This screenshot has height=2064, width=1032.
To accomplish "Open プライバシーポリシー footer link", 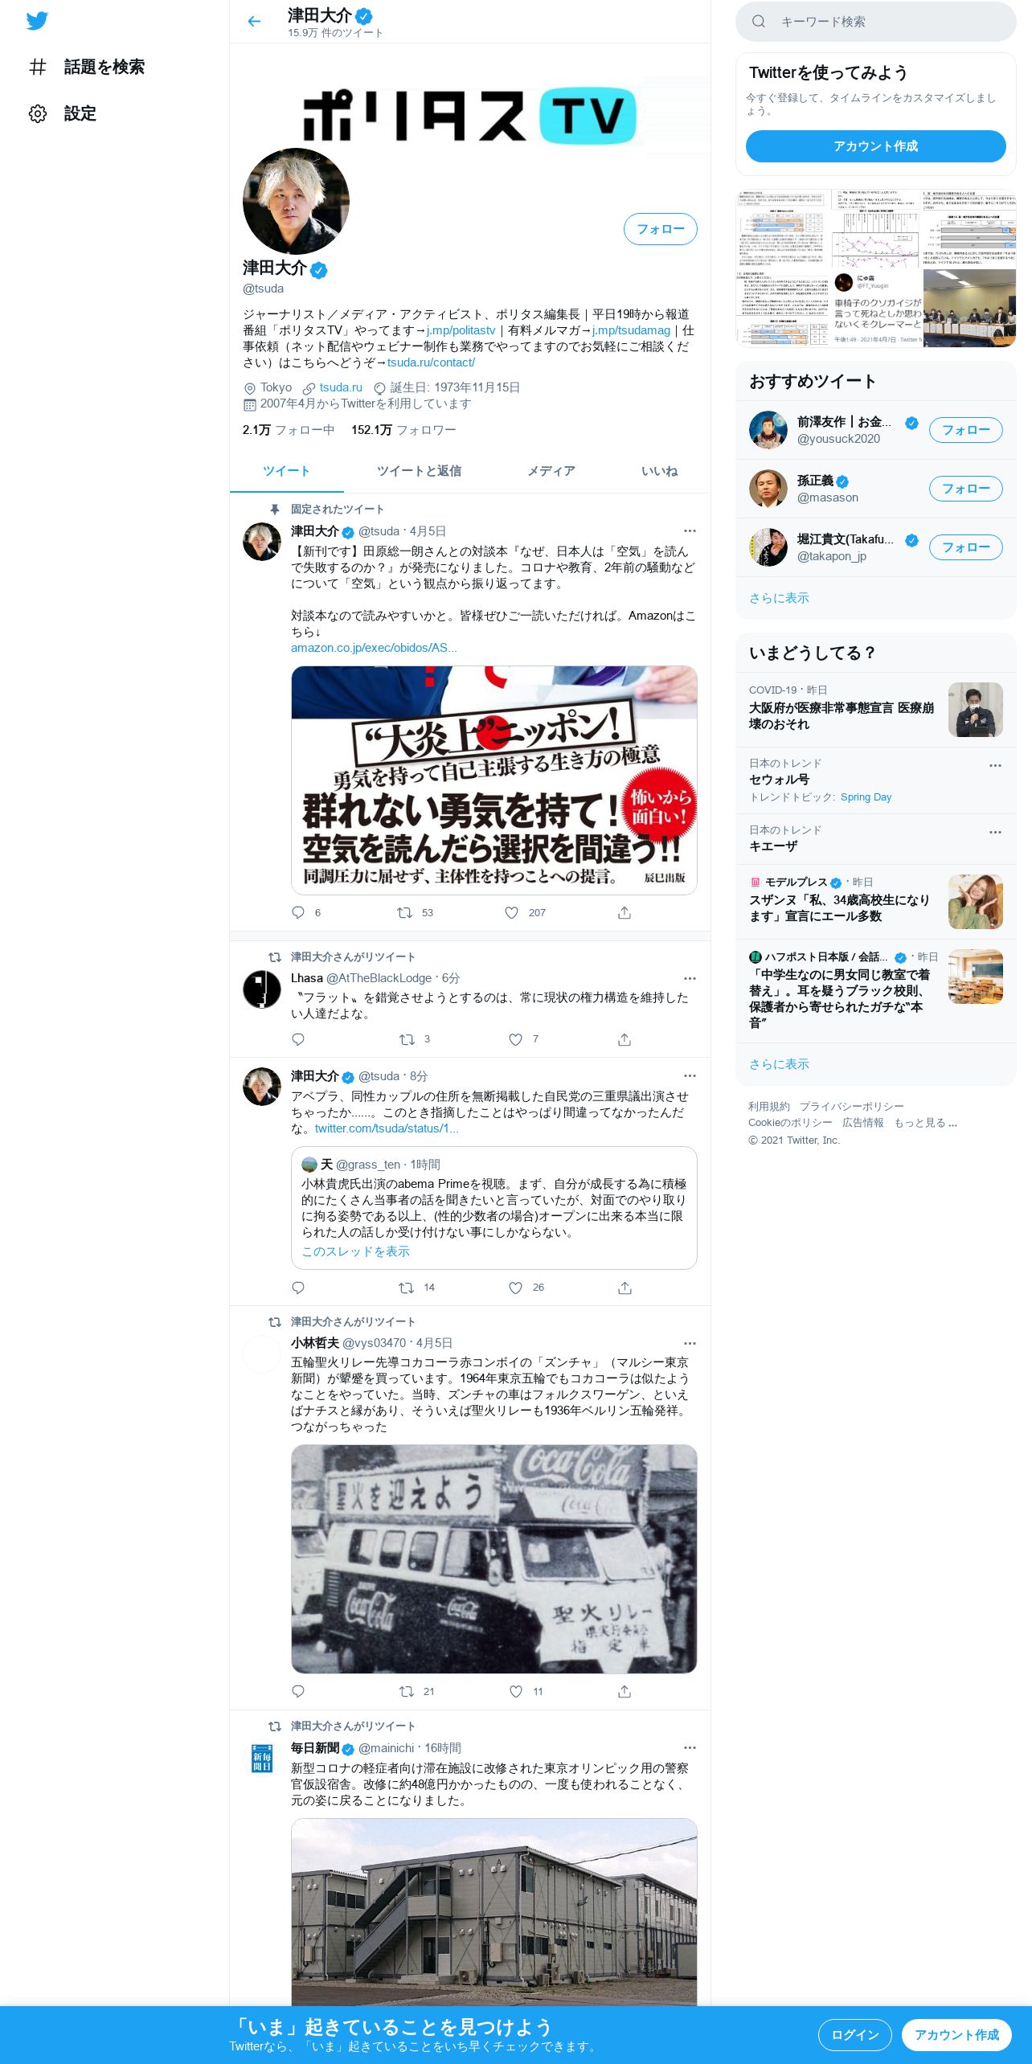I will [x=851, y=1107].
